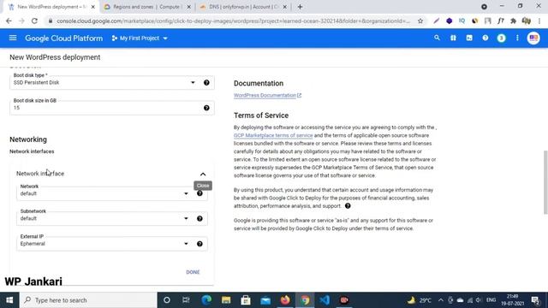Screen dimensions: 548x308
Task: Close the DNS onlyforwp.in tab
Action: (x=285, y=7)
